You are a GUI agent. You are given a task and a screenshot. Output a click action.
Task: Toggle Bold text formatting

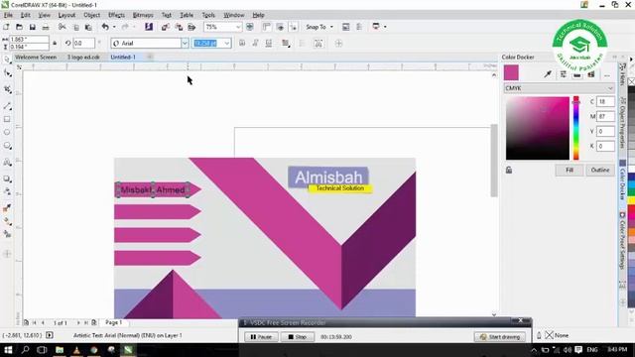click(x=242, y=44)
